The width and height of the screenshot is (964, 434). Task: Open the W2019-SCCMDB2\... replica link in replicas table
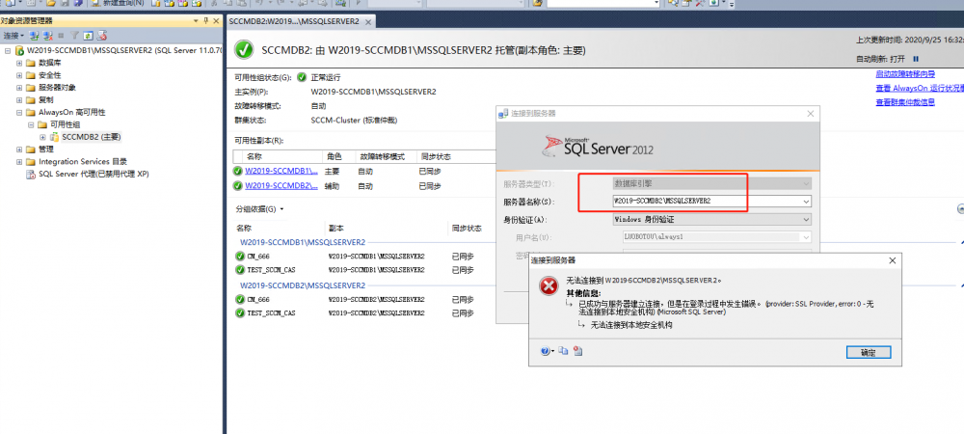click(x=281, y=185)
